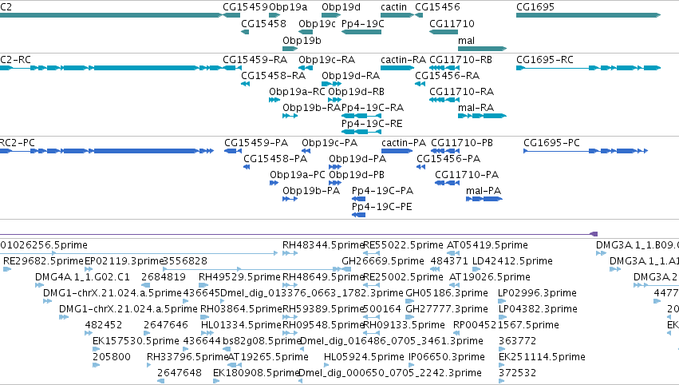
Task: Select the CG11710 gene feature
Action: tap(444, 32)
